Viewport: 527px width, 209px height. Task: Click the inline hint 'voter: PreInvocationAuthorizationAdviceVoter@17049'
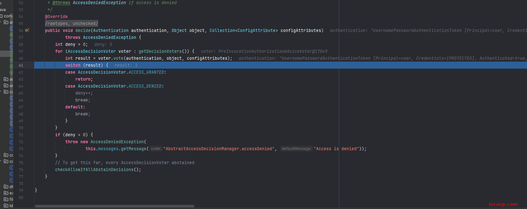click(x=264, y=51)
